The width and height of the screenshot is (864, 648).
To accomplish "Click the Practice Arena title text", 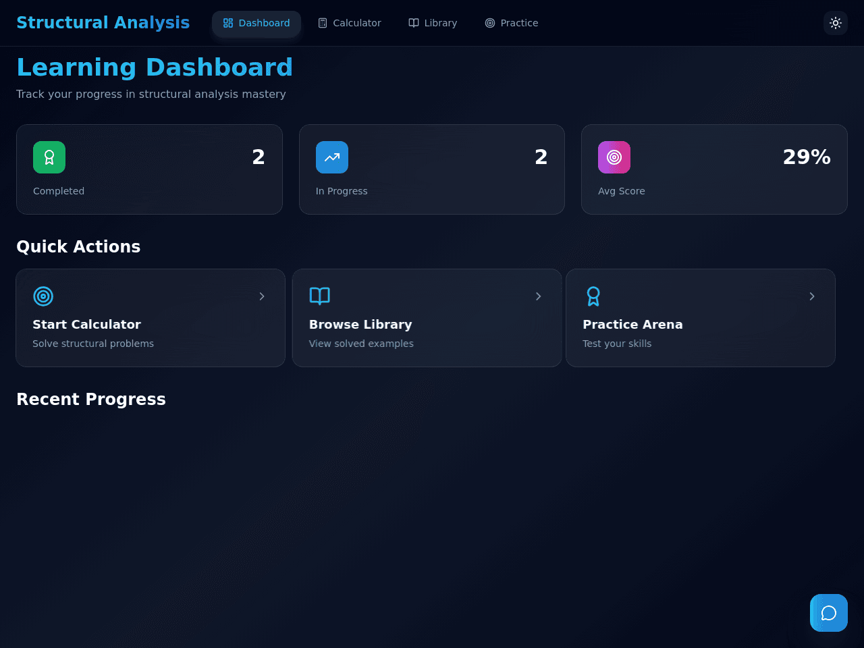I will coord(633,325).
